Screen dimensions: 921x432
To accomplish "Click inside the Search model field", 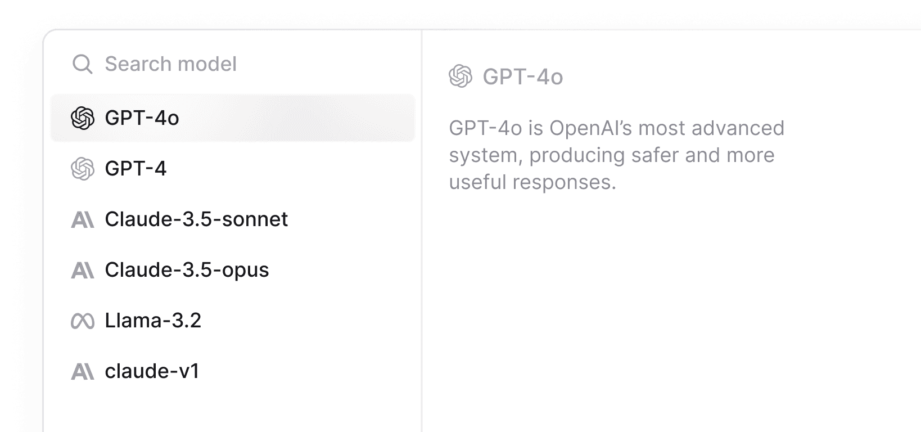I will (x=225, y=64).
